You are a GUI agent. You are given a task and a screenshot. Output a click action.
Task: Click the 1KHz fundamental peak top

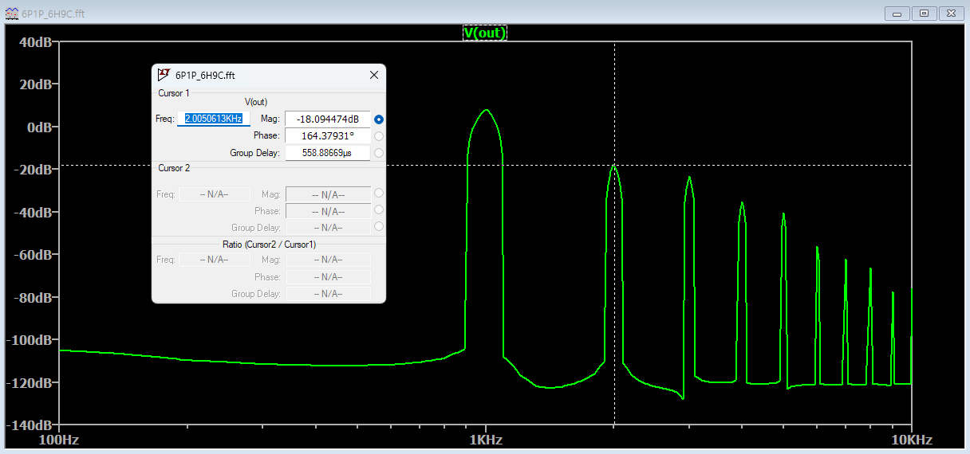pos(486,110)
